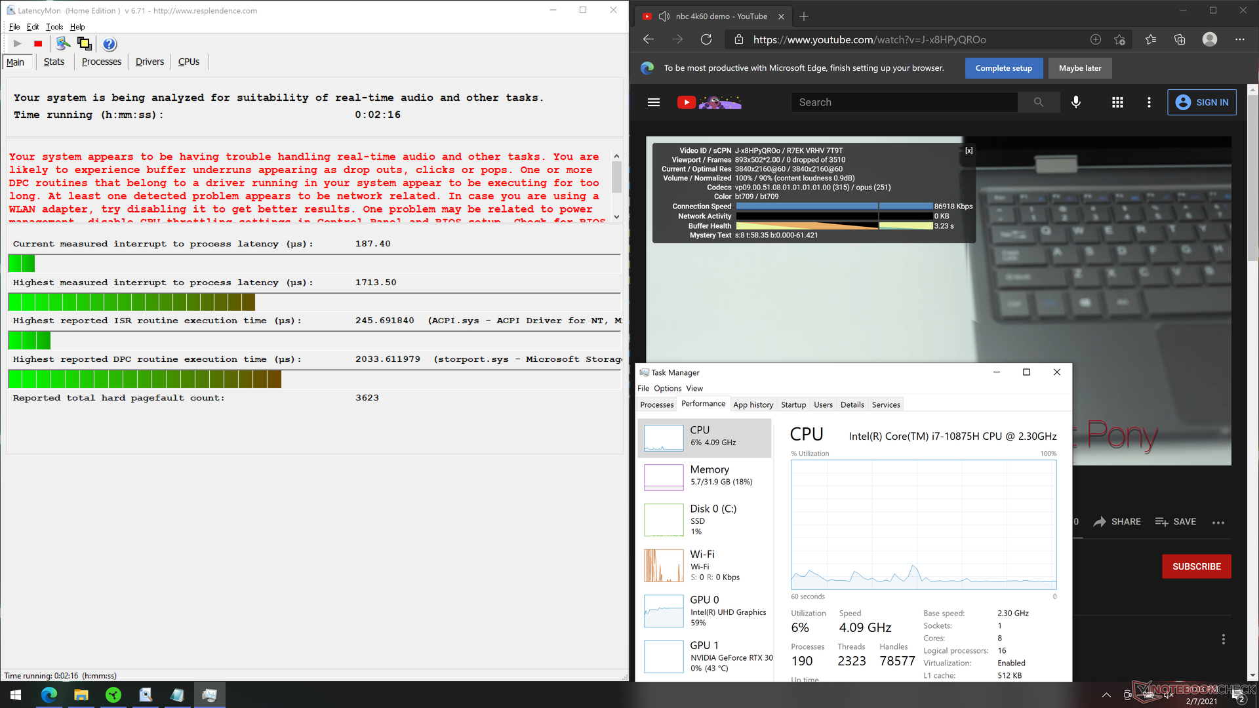
Task: Open LatencyMon Tools menu
Action: click(54, 27)
